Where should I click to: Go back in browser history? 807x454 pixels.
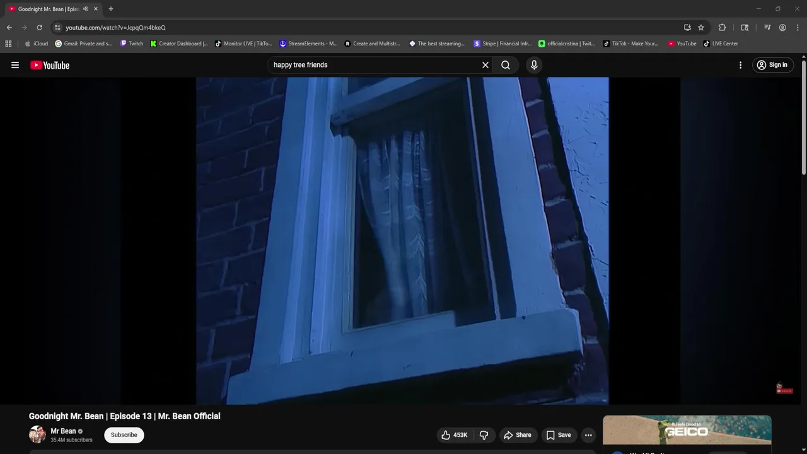(9, 28)
